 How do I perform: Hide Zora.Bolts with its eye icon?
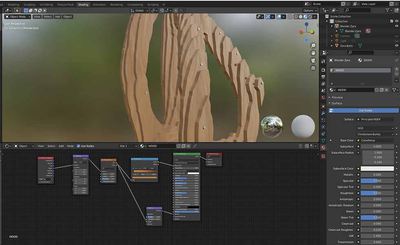(397, 46)
